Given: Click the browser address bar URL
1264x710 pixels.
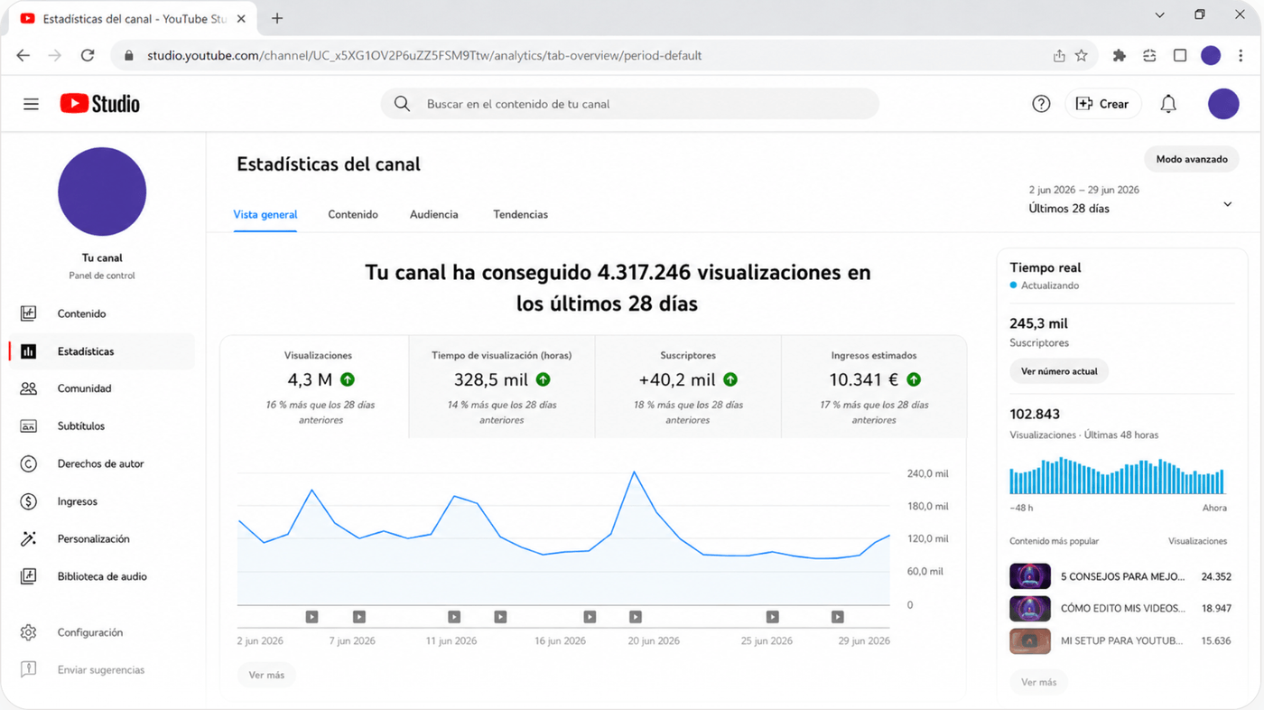Looking at the screenshot, I should 424,55.
